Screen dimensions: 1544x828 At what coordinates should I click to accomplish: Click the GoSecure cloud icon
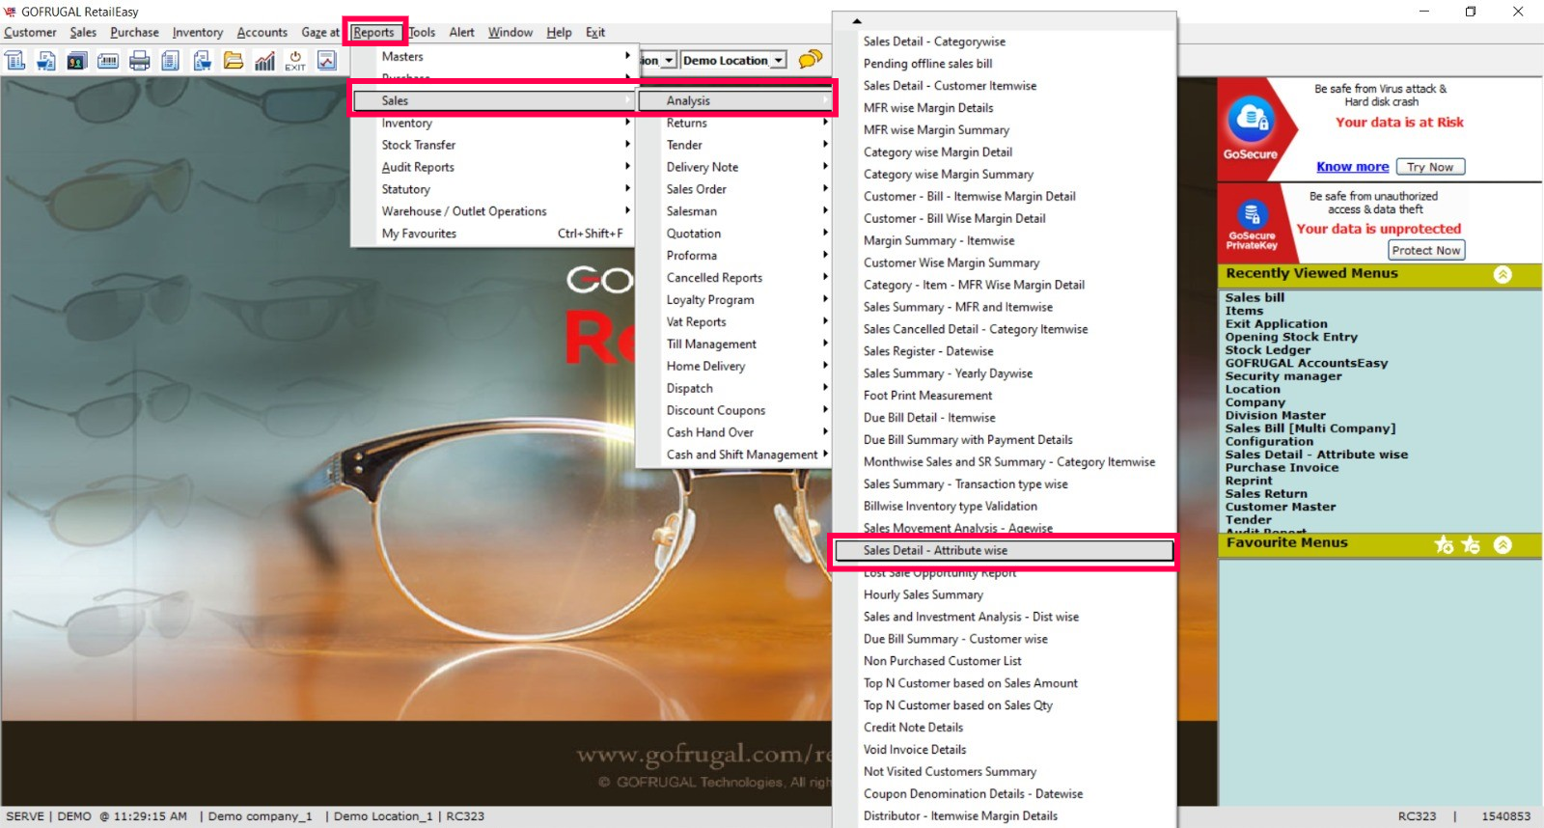pos(1251,120)
